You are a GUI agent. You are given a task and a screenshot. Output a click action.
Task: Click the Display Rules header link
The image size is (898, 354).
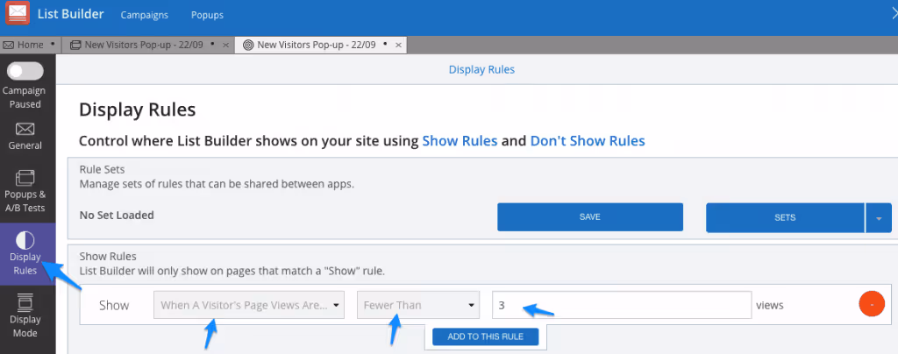click(481, 70)
